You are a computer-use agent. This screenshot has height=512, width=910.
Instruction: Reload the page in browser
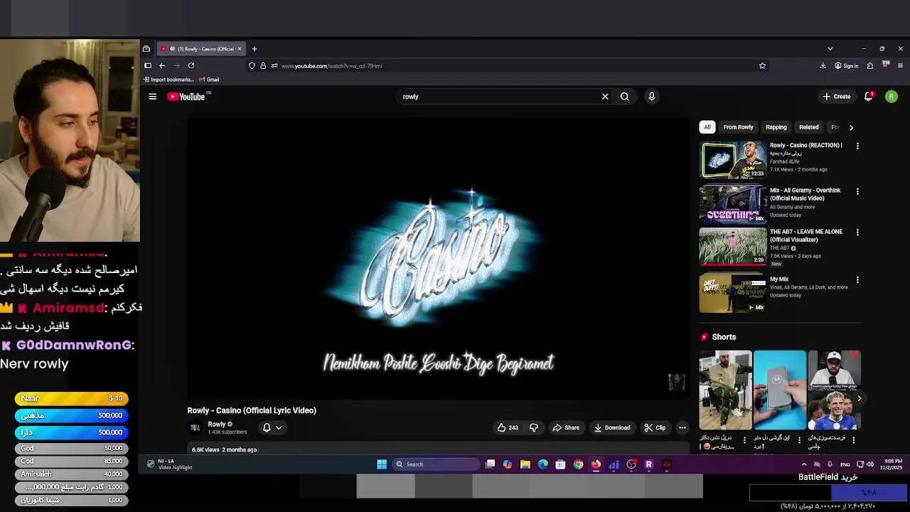pyautogui.click(x=191, y=65)
